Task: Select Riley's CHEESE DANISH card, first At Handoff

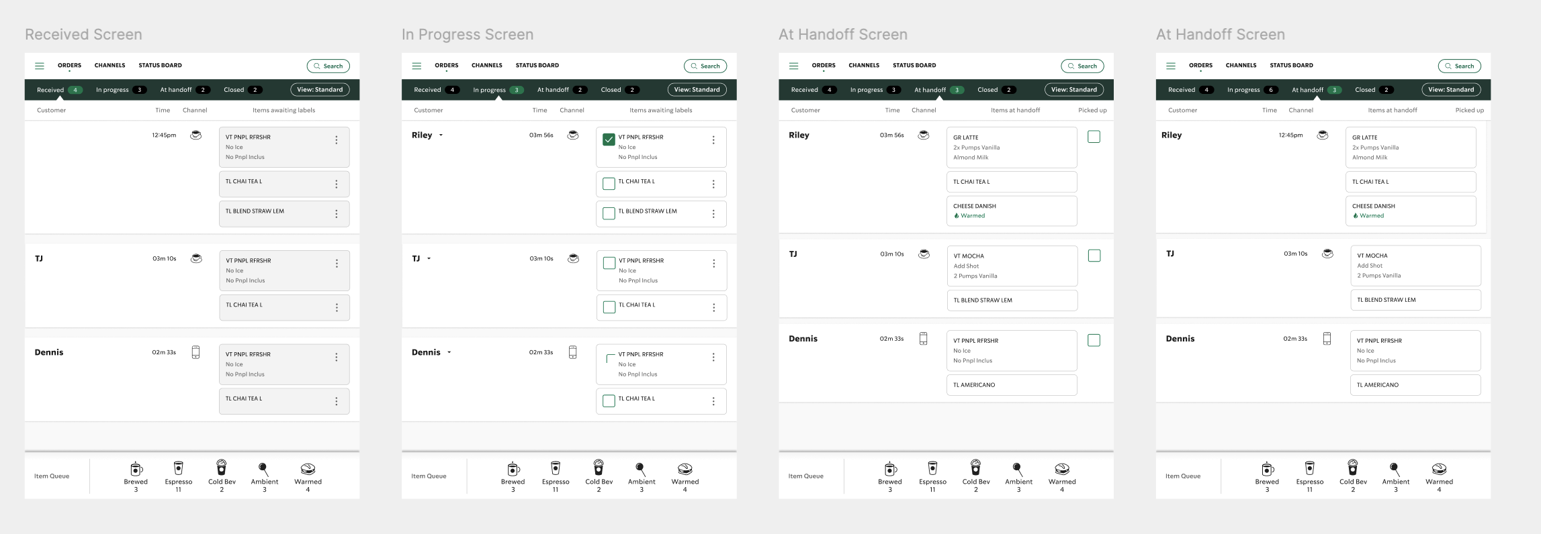Action: [1012, 211]
